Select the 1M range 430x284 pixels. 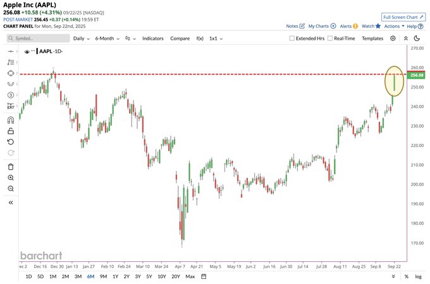coord(52,276)
